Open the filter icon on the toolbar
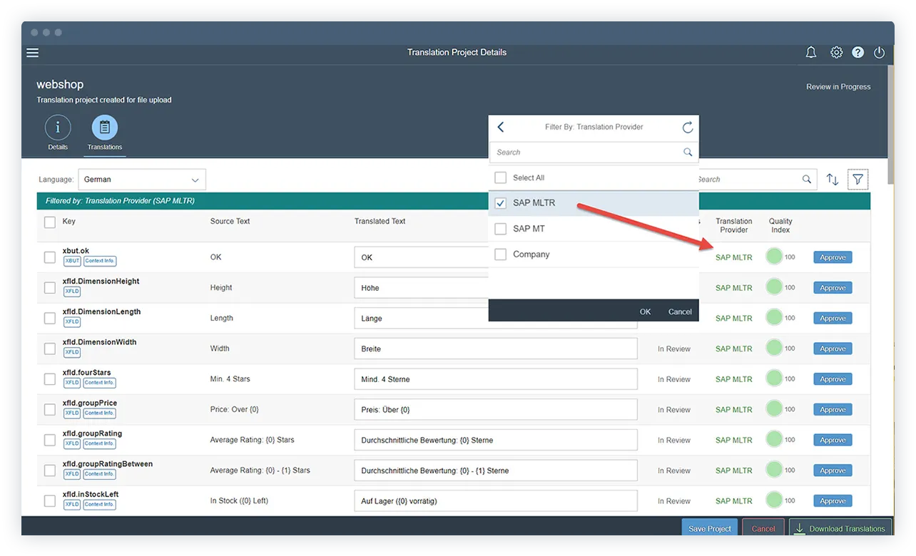This screenshot has height=556, width=916. click(858, 179)
